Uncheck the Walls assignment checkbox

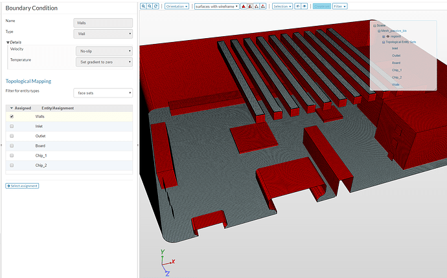pyautogui.click(x=12, y=116)
